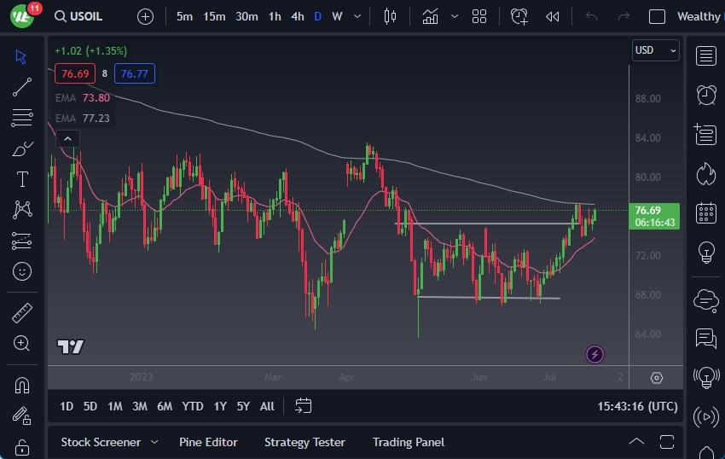Open the Pine Editor tab

click(x=208, y=442)
